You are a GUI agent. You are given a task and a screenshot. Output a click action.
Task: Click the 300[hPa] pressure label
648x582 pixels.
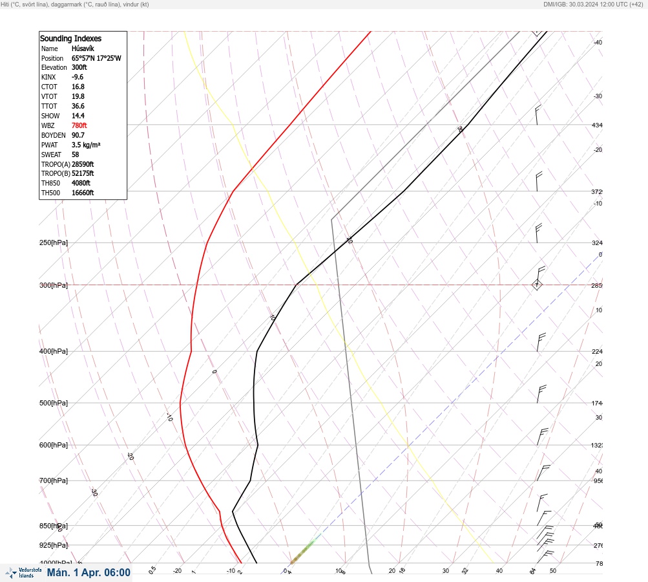(x=54, y=285)
